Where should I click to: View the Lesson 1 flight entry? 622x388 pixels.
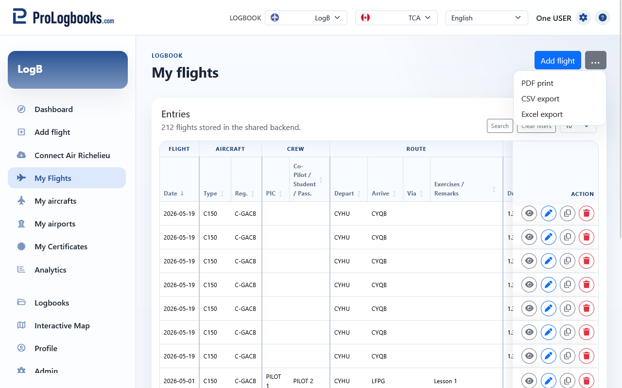[x=529, y=381]
